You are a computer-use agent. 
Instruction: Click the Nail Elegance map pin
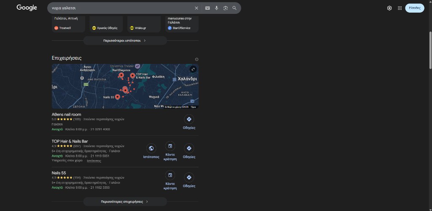tap(121, 75)
